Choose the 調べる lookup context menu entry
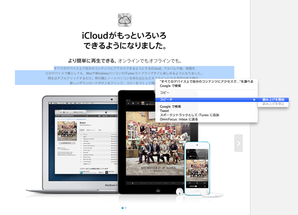 pos(207,81)
